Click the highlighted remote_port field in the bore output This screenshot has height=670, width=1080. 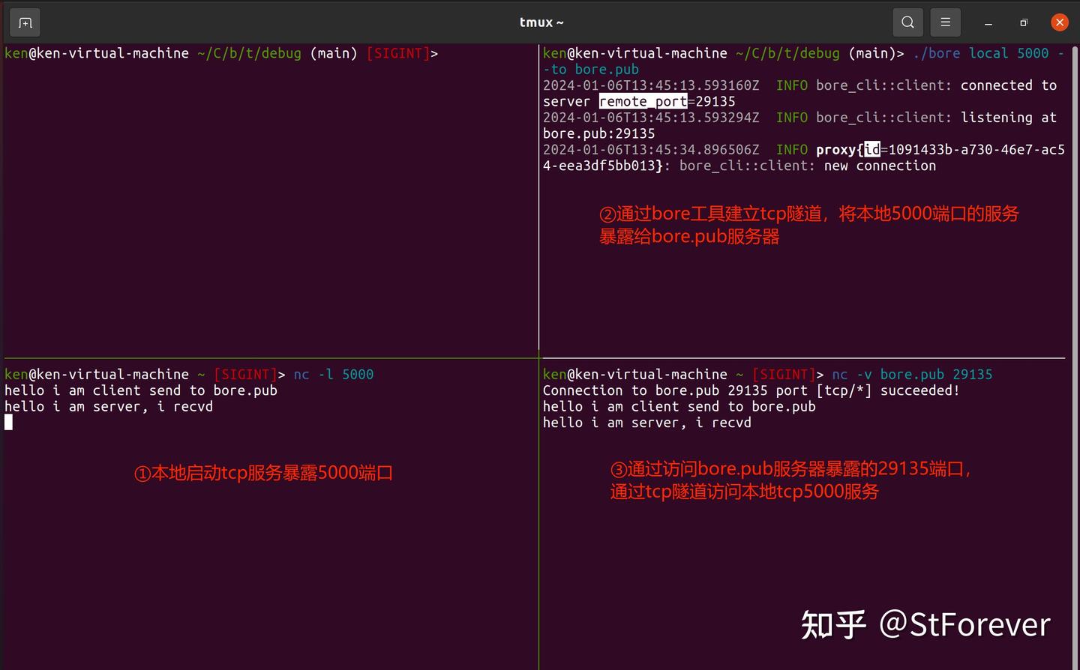pyautogui.click(x=643, y=101)
